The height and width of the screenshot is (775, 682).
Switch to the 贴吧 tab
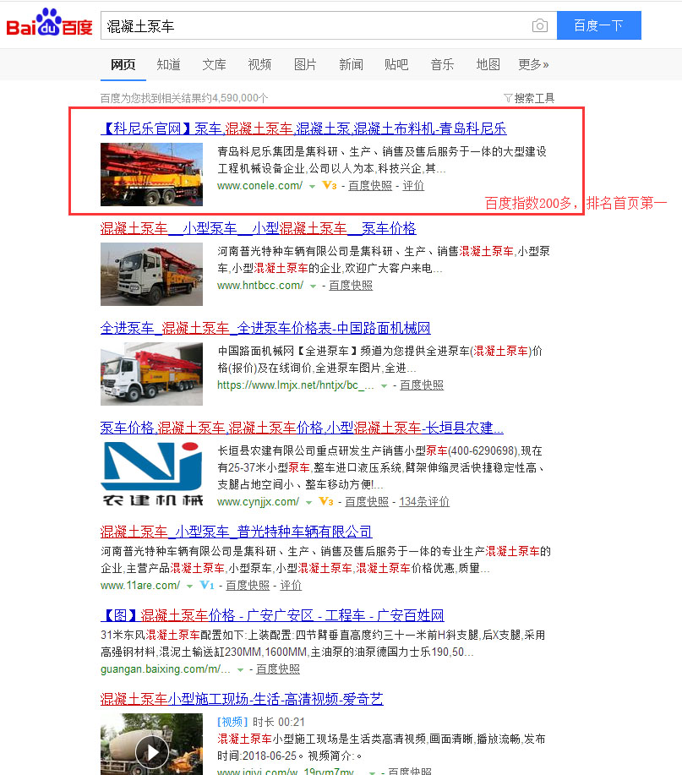pos(396,65)
